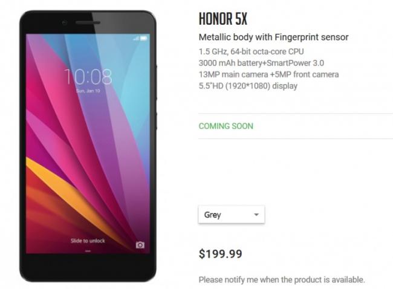Viewport: 393px width, 289px height.
Task: Click the camera icon on phone lock screen
Action: [x=140, y=245]
